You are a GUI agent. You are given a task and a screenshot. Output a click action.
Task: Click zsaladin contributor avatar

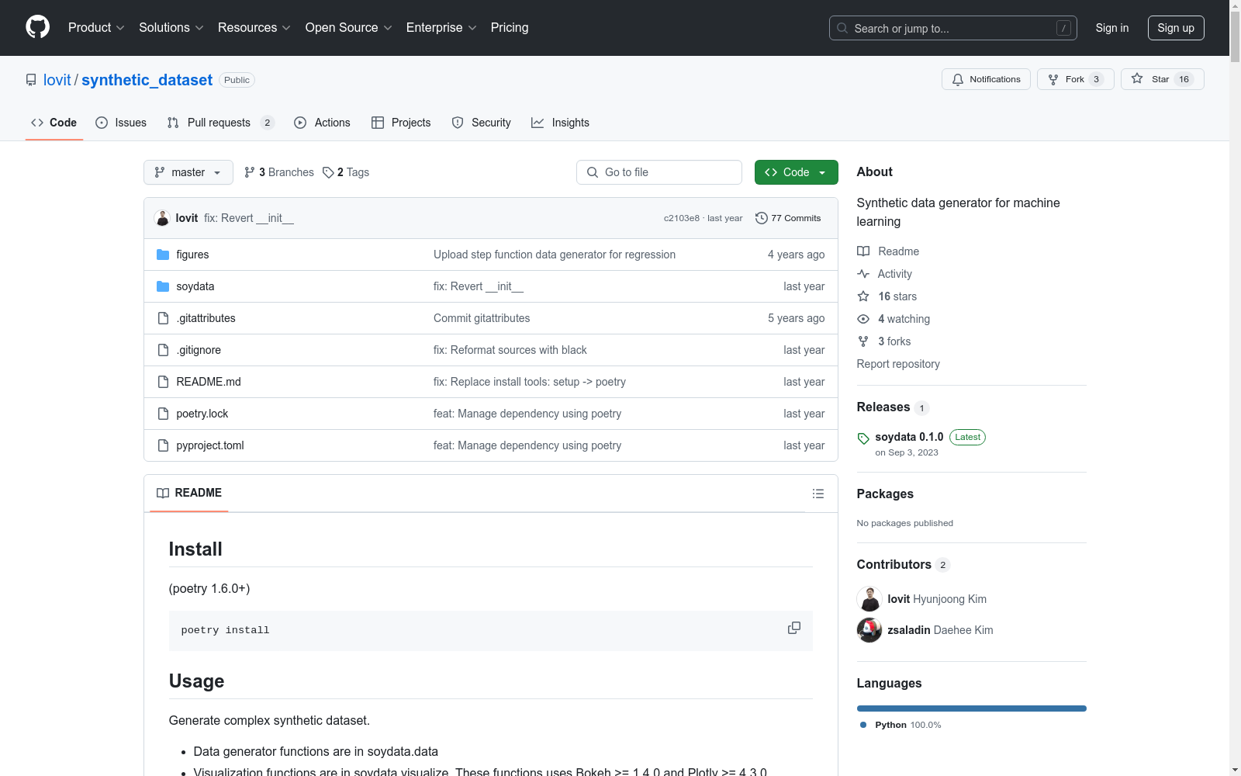click(869, 630)
